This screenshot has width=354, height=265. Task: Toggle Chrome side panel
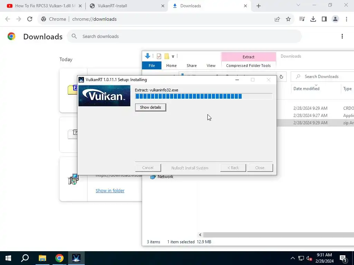point(324,19)
